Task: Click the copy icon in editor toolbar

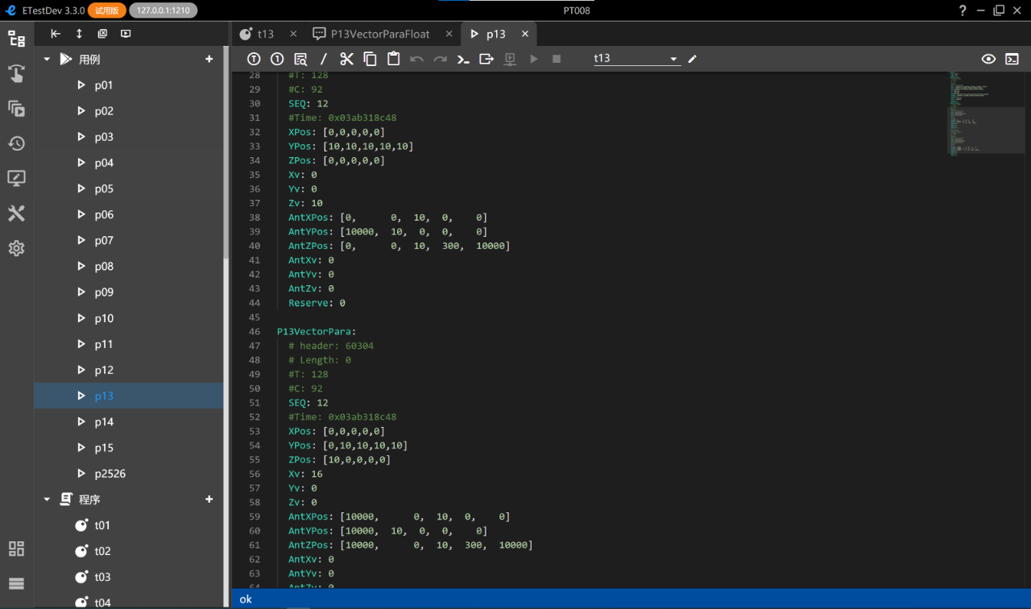Action: pyautogui.click(x=370, y=59)
